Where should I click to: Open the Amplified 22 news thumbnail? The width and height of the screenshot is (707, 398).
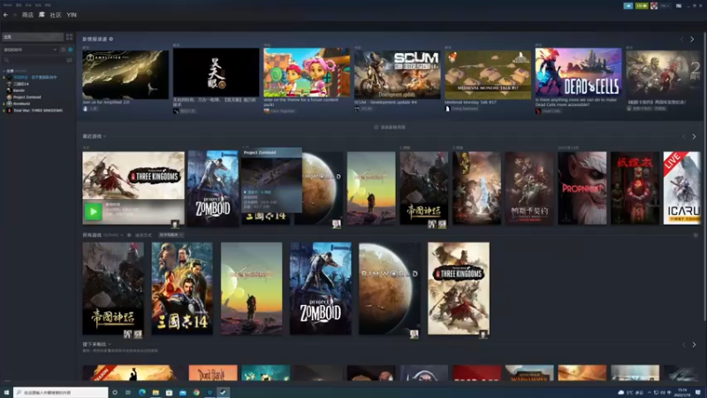click(125, 74)
